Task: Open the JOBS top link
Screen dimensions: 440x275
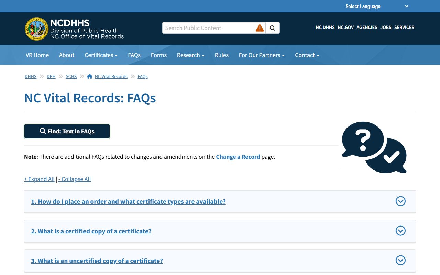Action: pyautogui.click(x=386, y=27)
